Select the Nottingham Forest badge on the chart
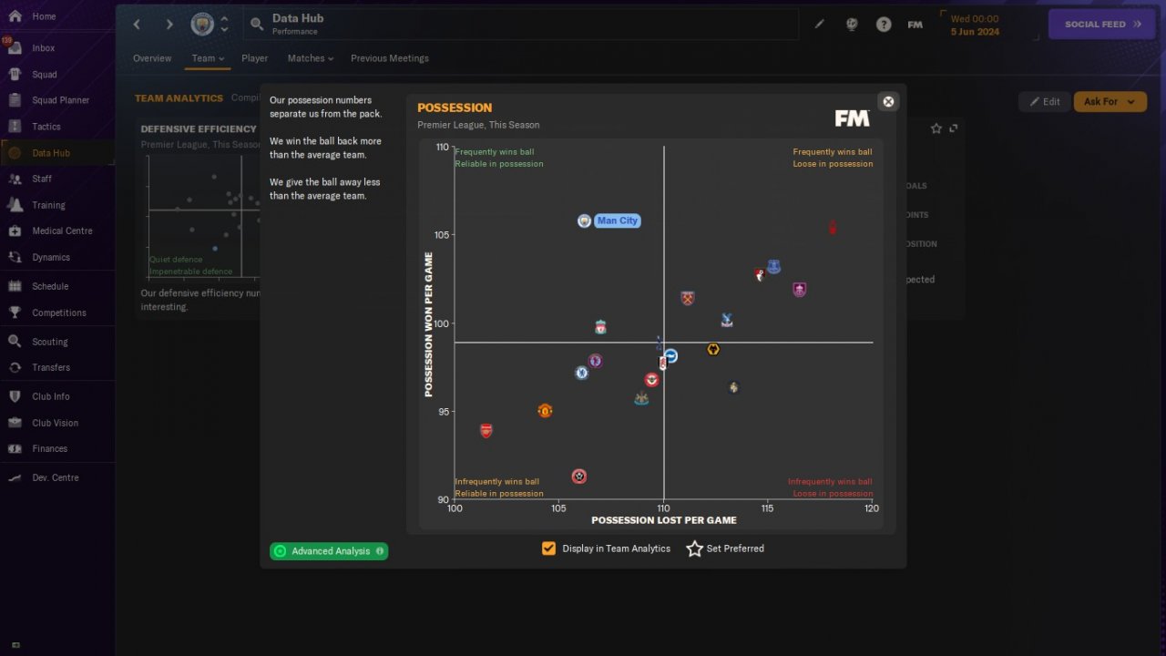1166x656 pixels. coord(833,228)
